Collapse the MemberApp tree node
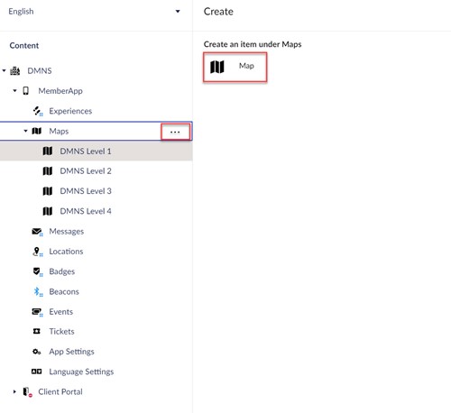This screenshot has width=451, height=413. [x=14, y=90]
